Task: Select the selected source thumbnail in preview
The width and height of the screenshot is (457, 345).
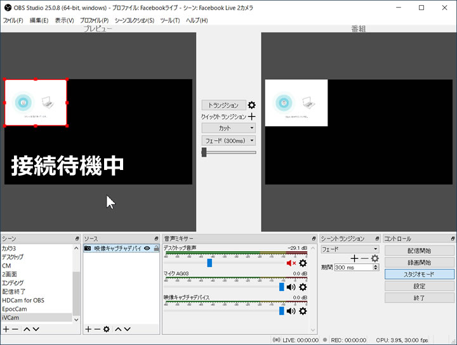Action: pyautogui.click(x=36, y=103)
